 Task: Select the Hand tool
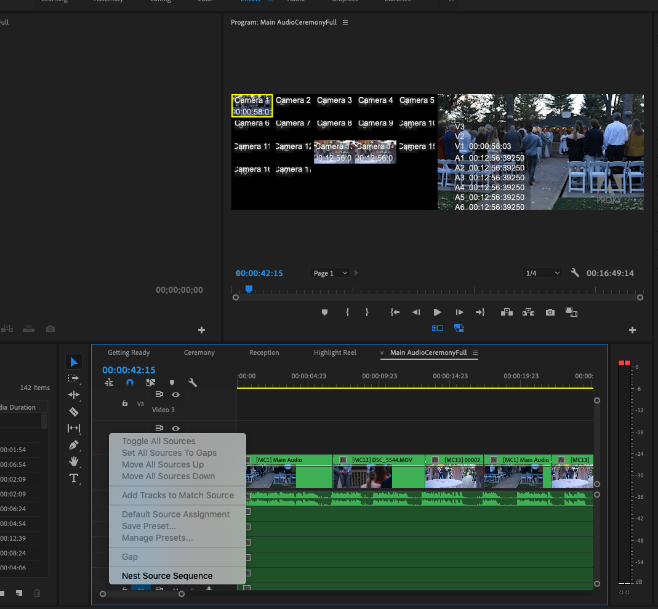tap(74, 462)
